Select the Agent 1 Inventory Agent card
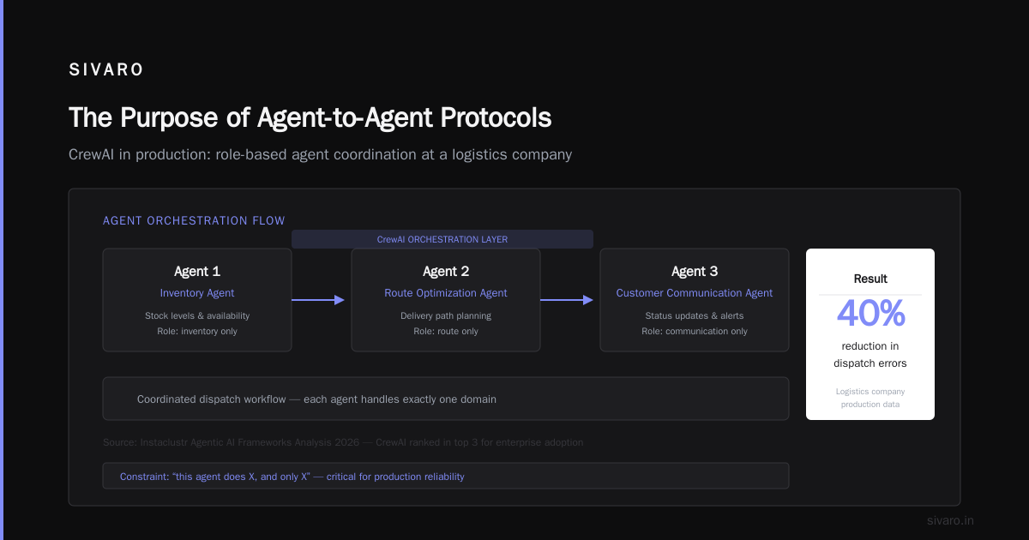 pos(197,300)
